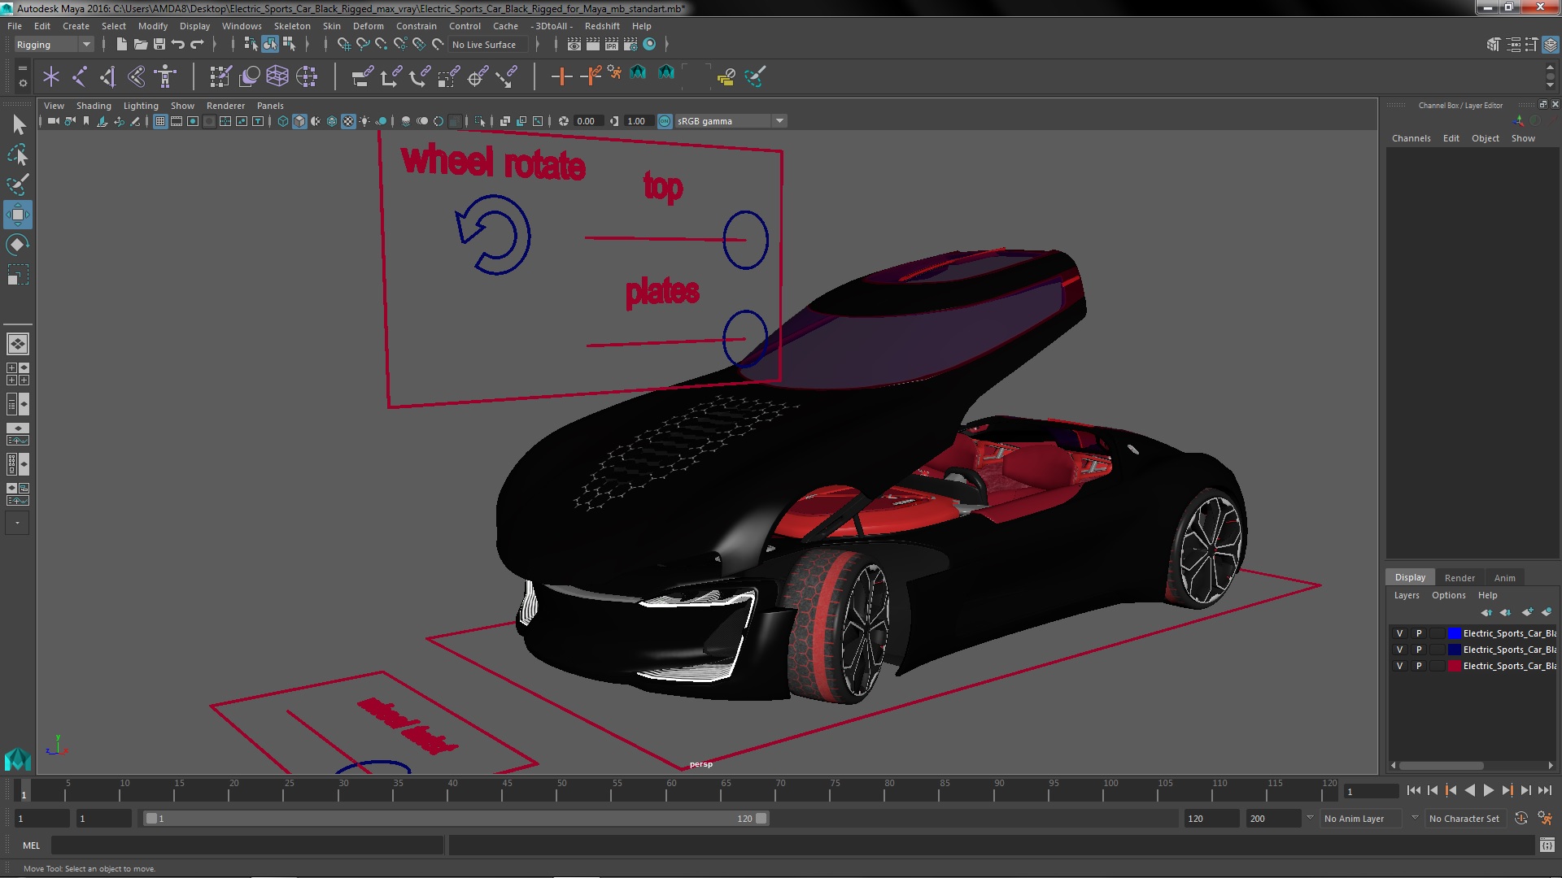Open the viewport Shading menu
The height and width of the screenshot is (878, 1562).
coord(94,106)
